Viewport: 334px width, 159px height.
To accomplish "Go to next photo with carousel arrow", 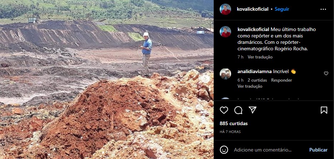I will click(205, 79).
